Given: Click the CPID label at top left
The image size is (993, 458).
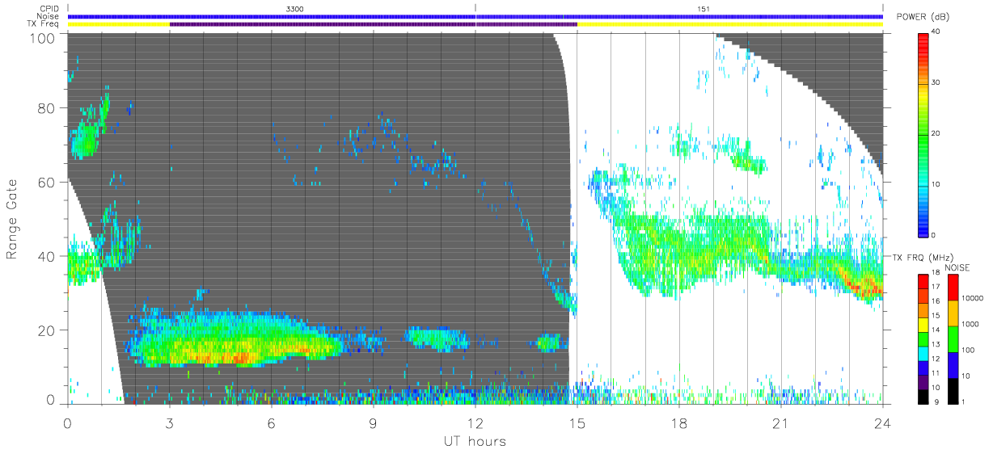Looking at the screenshot, I should click(49, 9).
